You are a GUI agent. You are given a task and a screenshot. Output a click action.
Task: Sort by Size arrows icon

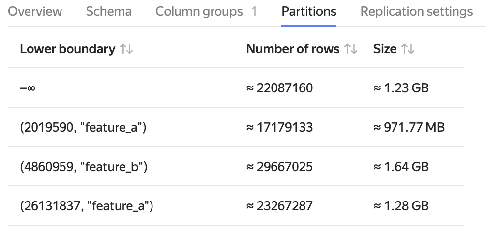point(408,49)
